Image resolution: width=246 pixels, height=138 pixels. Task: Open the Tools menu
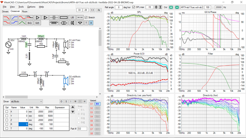pyautogui.click(x=21, y=7)
